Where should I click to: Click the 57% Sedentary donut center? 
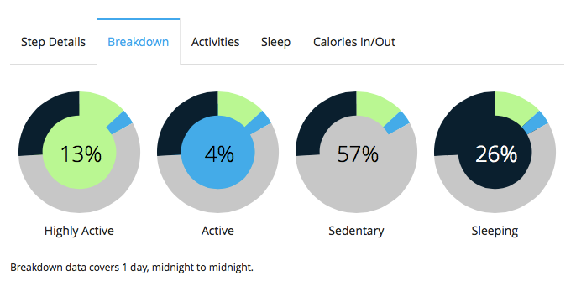(357, 154)
